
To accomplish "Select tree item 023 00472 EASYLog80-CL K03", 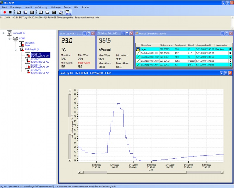I will tap(40, 66).
